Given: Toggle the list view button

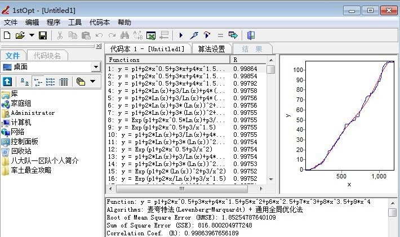Looking at the screenshot, I should point(51,82).
